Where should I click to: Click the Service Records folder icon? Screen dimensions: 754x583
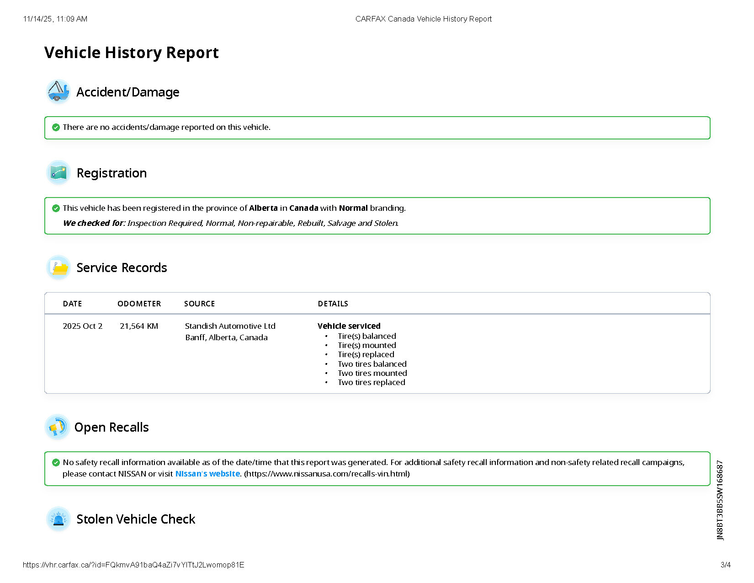[x=58, y=267]
